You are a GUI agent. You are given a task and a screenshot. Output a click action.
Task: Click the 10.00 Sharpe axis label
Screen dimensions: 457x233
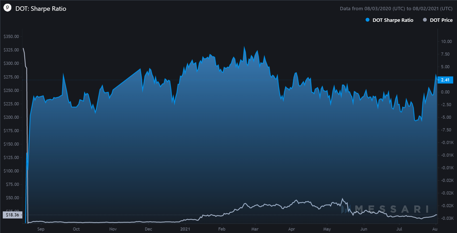[x=446, y=42]
